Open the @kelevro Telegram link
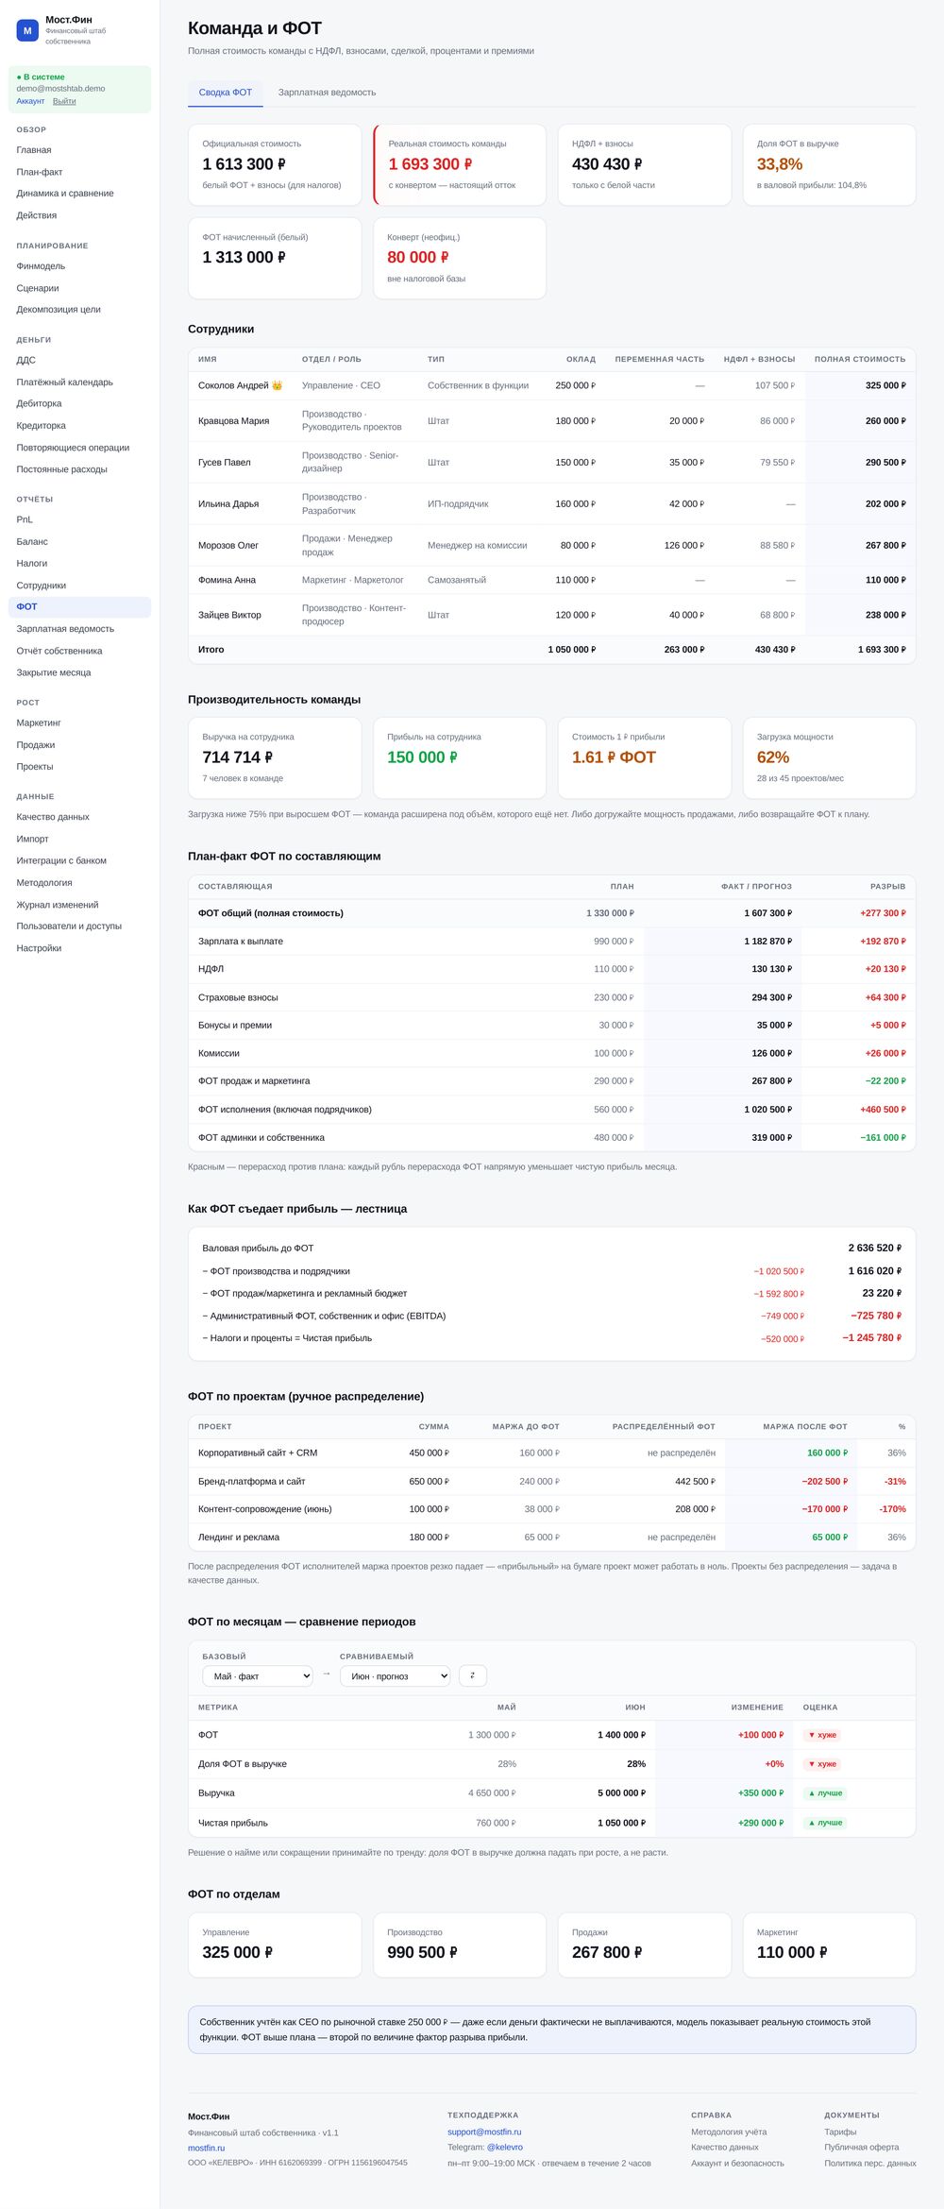944x2209 pixels. [505, 2147]
